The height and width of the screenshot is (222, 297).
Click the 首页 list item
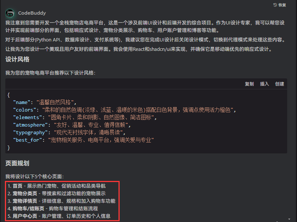[x=57, y=186]
